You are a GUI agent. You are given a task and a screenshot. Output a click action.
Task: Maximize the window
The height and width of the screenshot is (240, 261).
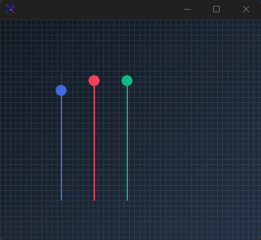216,9
